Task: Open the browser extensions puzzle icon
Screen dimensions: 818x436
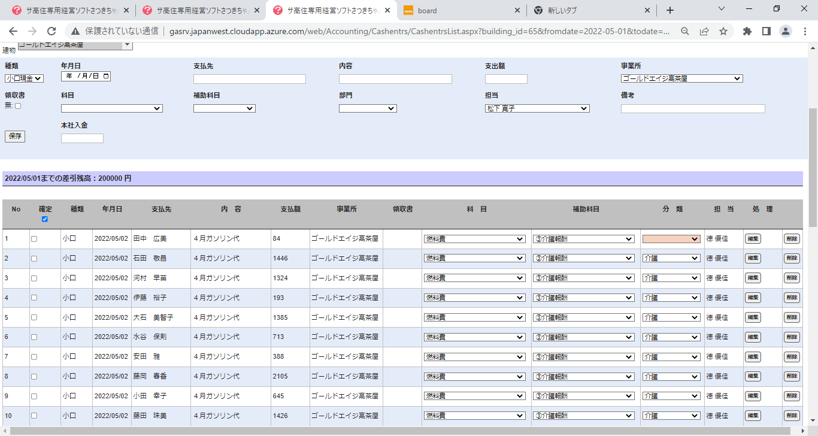Action: point(747,31)
